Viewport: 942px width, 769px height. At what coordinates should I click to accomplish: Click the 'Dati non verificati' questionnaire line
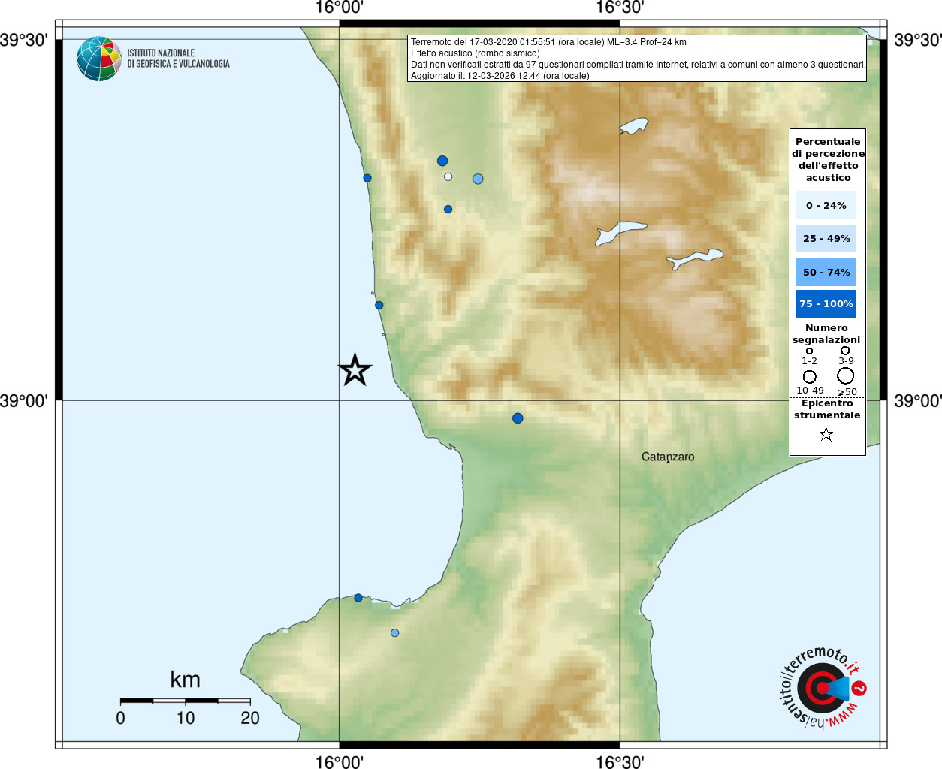[x=638, y=65]
